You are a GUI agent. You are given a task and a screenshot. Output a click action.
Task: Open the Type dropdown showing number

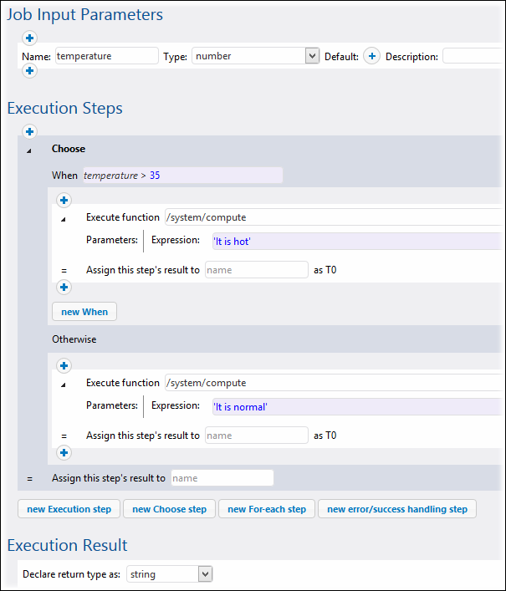click(x=256, y=56)
